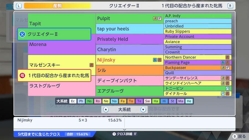Click the エアグルーヴ cell
Image resolution: width=249 pixels, height=140 pixels.
pyautogui.click(x=129, y=91)
